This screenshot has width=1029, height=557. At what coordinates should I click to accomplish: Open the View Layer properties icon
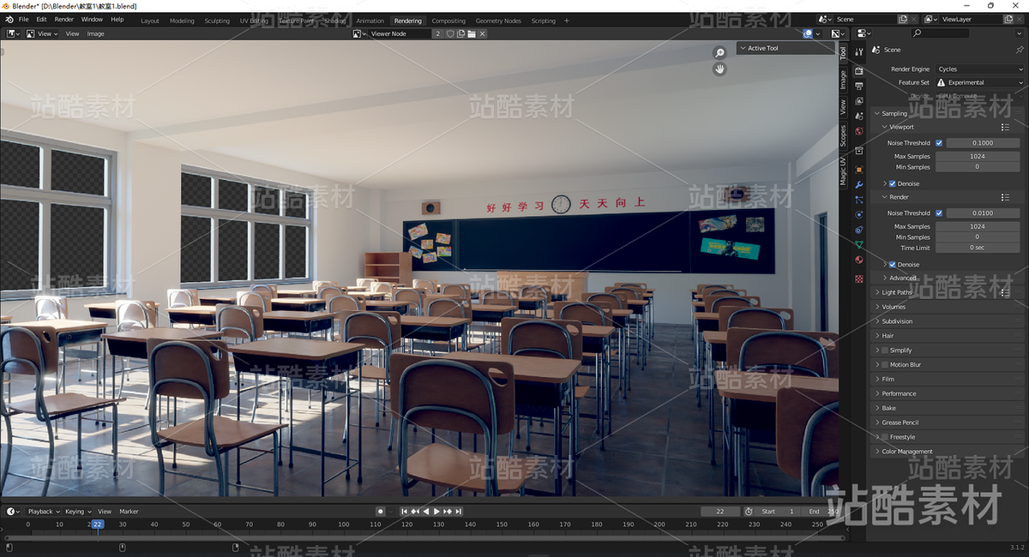859,101
